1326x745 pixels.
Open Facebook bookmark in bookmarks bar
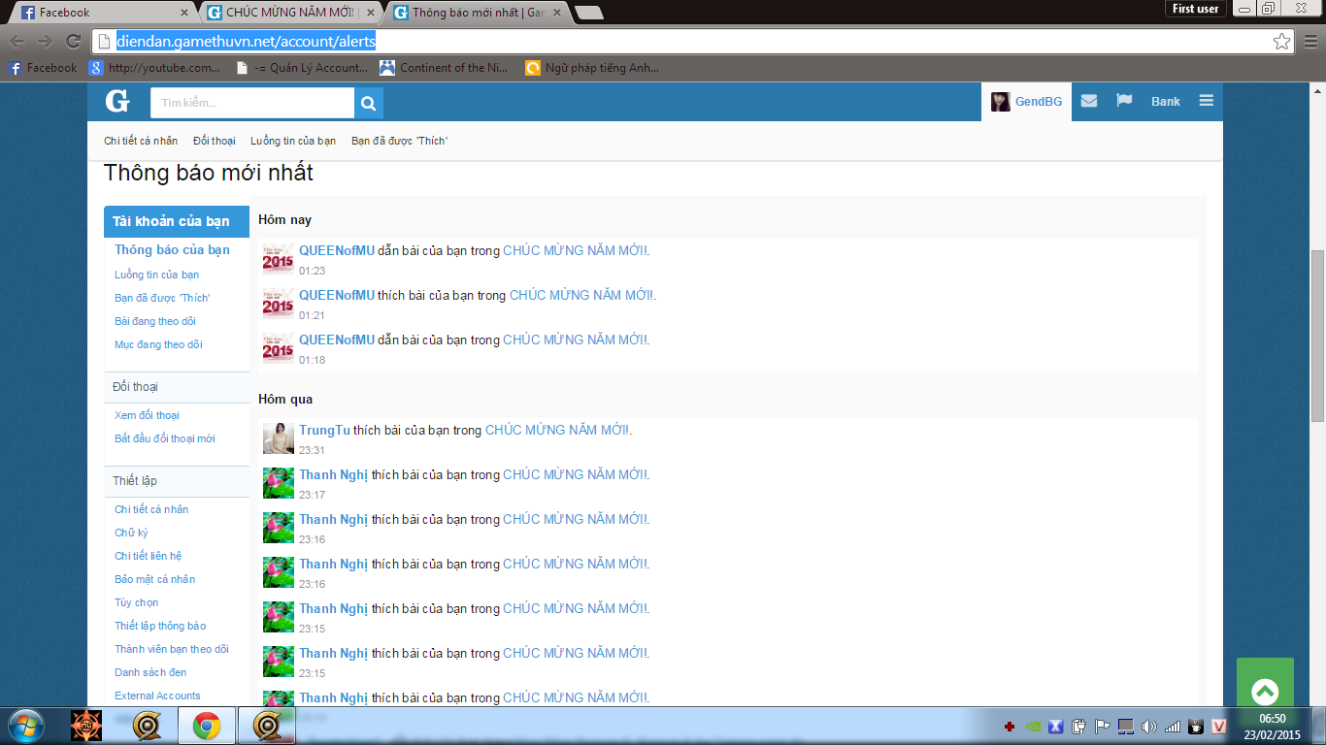pyautogui.click(x=42, y=68)
